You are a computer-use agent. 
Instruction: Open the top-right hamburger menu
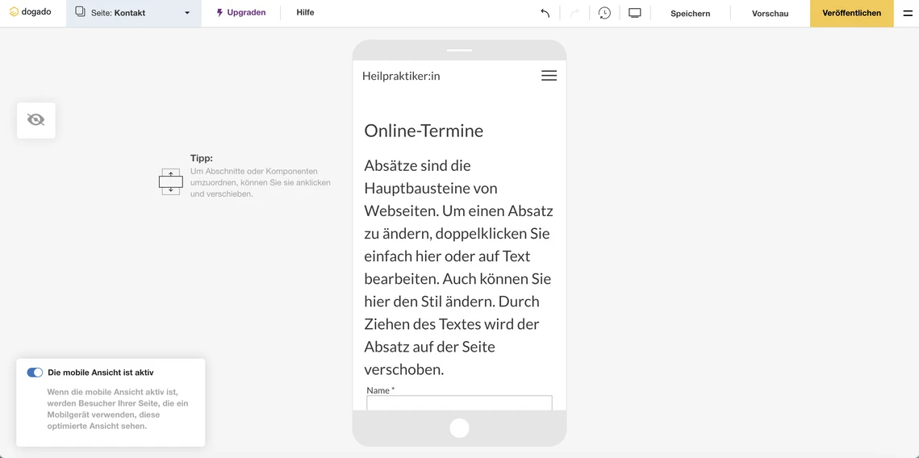(x=908, y=13)
